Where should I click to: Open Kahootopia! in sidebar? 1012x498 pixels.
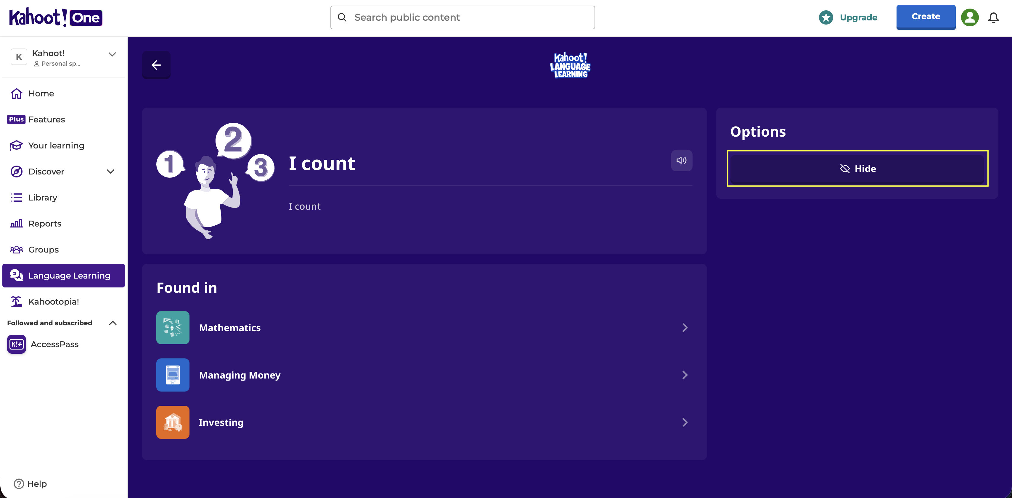click(64, 301)
